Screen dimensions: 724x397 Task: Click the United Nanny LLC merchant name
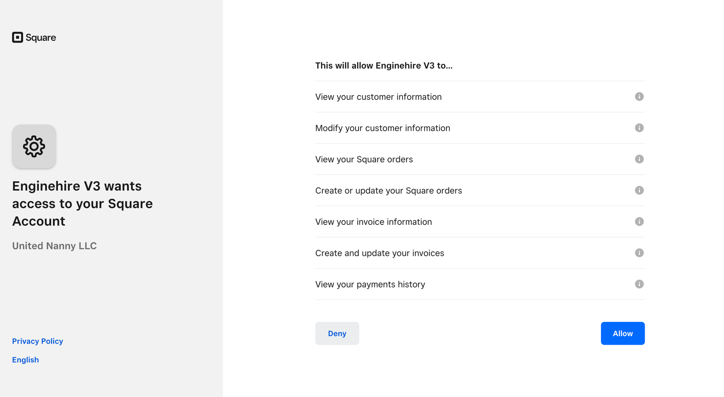coord(54,246)
